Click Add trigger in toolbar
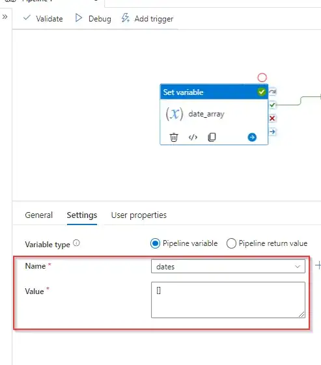This screenshot has width=321, height=365. tap(147, 18)
